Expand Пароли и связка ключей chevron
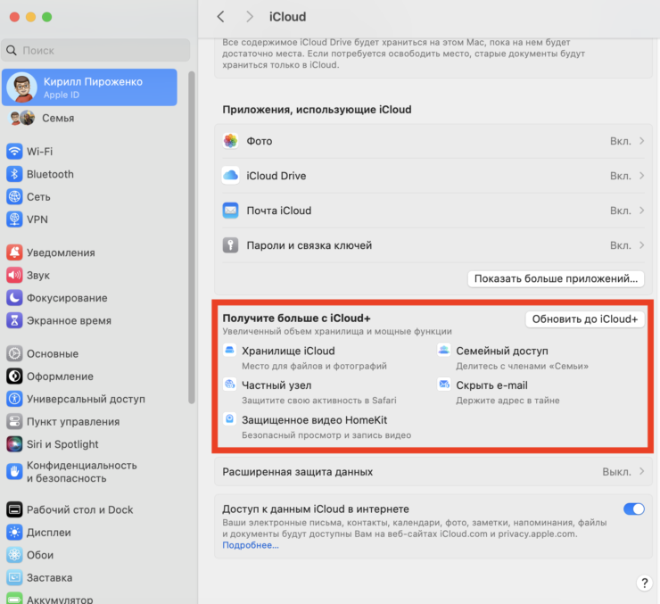This screenshot has width=660, height=604. 642,245
